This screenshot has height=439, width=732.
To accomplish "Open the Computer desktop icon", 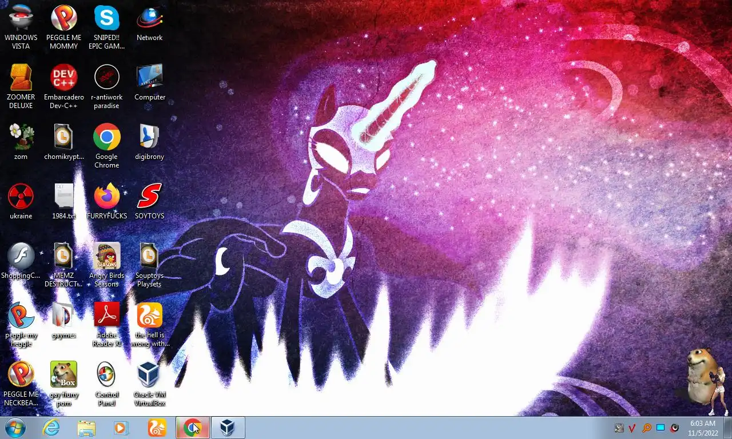I will pyautogui.click(x=150, y=82).
